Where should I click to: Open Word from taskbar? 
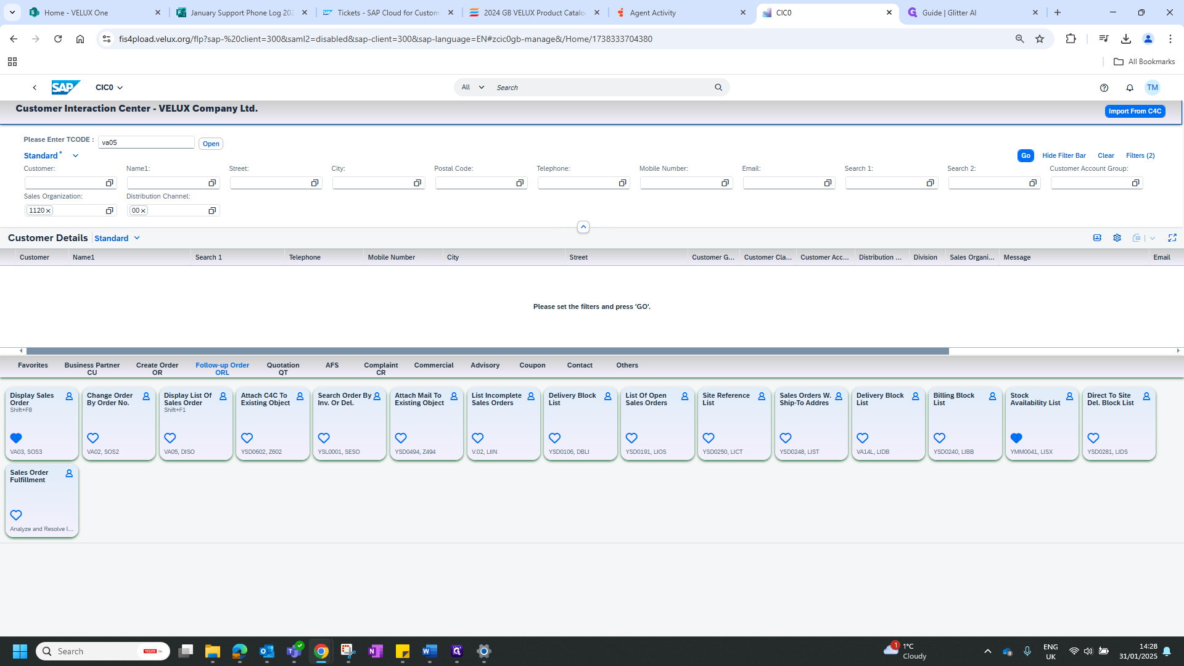pos(430,651)
